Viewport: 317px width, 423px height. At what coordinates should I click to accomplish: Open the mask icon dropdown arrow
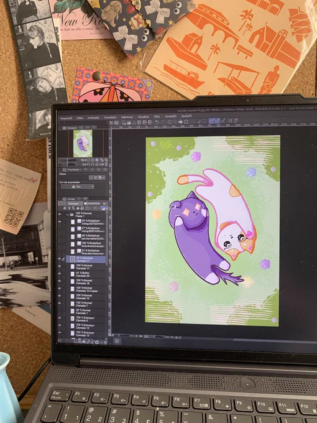coord(91,208)
